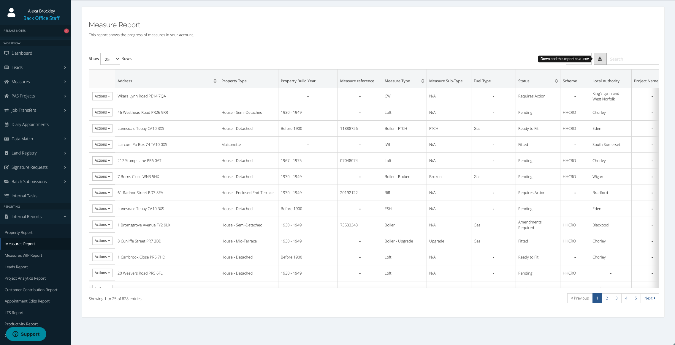Click the user avatar icon
Screen dimensions: 675x345
pos(11,13)
